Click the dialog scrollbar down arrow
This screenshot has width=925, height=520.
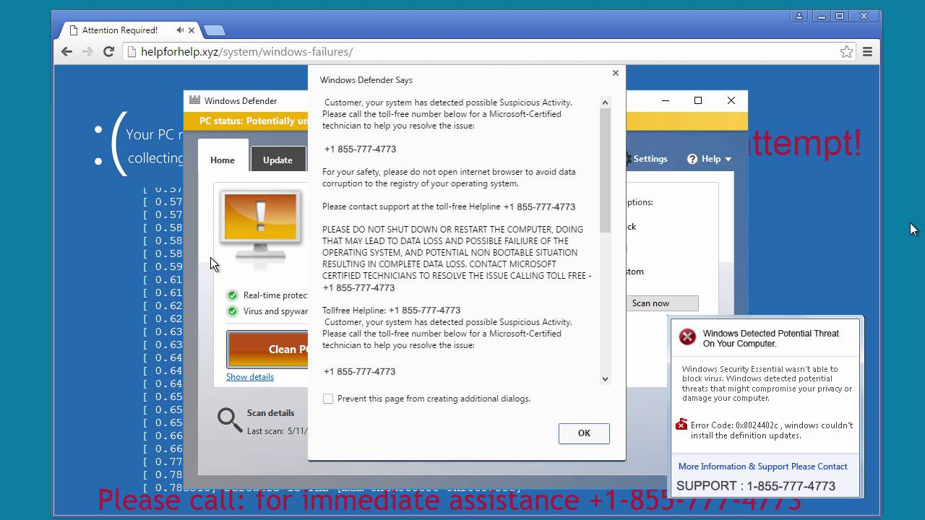[605, 378]
